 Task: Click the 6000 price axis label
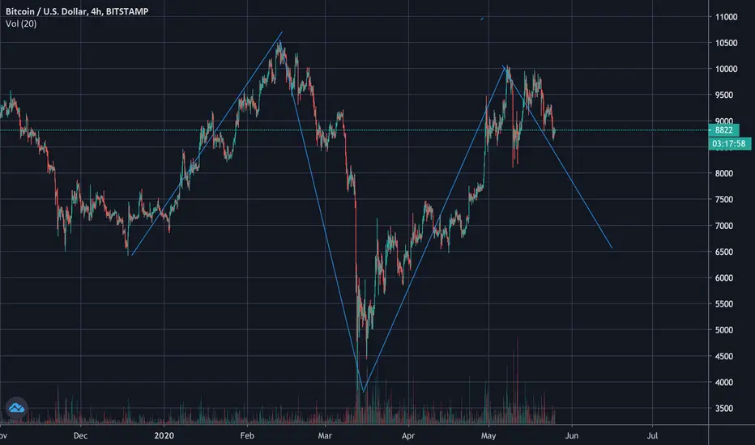pos(724,278)
